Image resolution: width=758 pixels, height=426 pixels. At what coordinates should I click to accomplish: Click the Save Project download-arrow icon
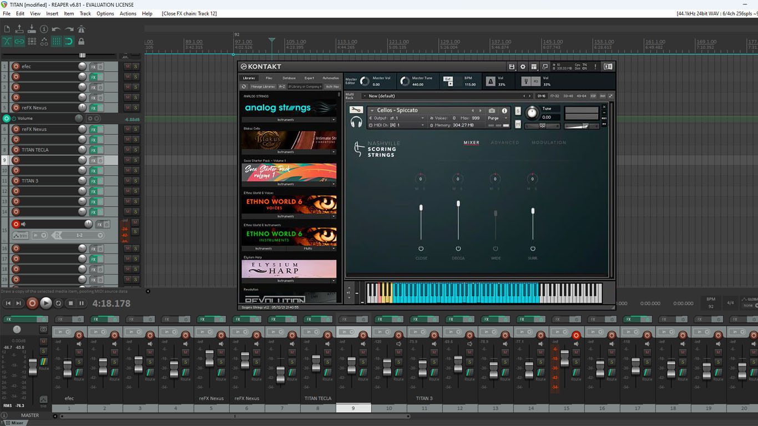coord(32,29)
